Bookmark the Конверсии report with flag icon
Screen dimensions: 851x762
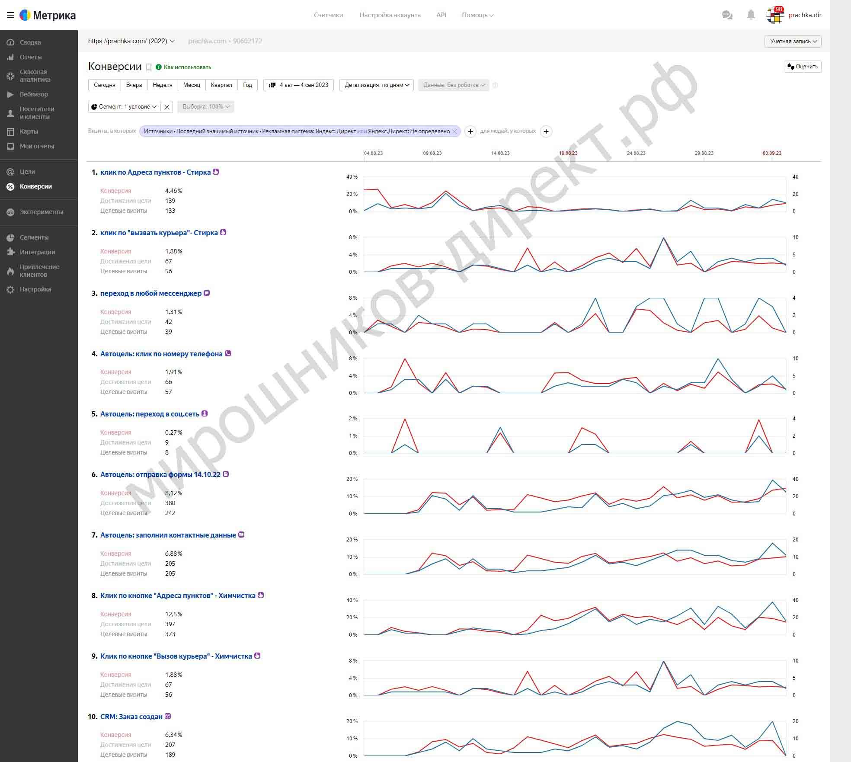point(149,67)
